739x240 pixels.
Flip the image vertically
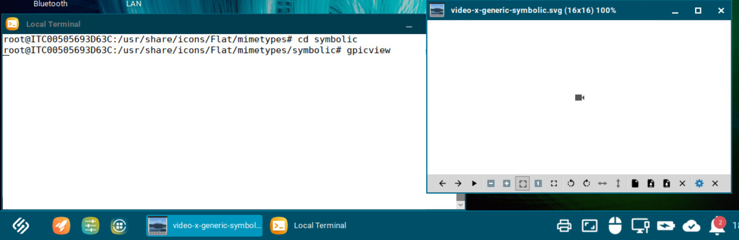click(618, 183)
